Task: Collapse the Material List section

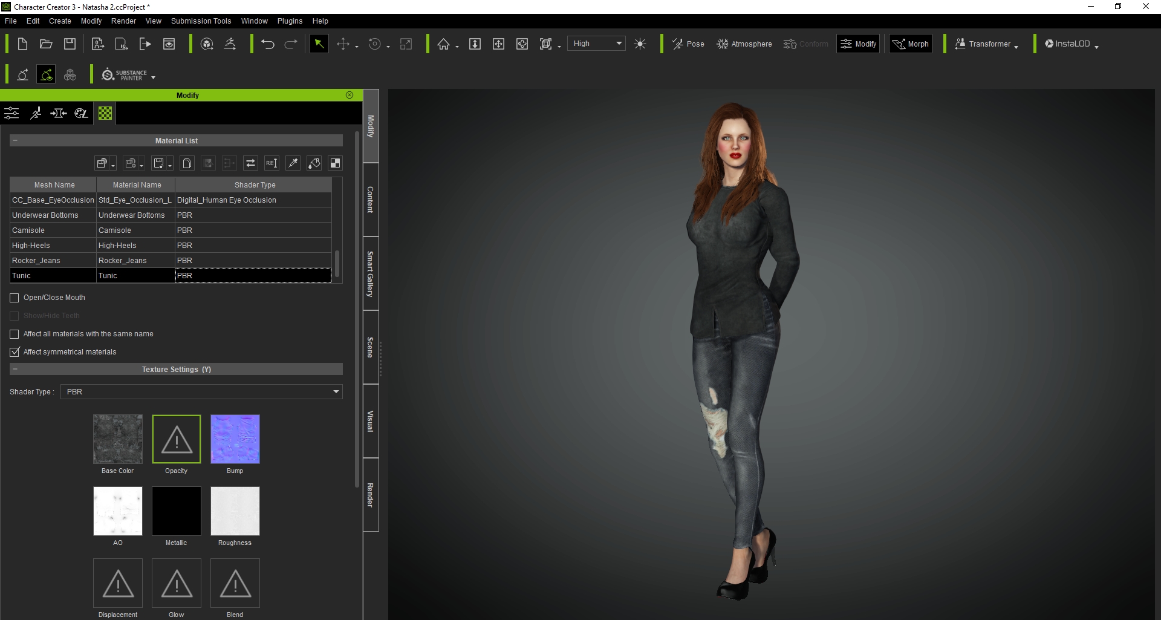Action: coord(15,140)
